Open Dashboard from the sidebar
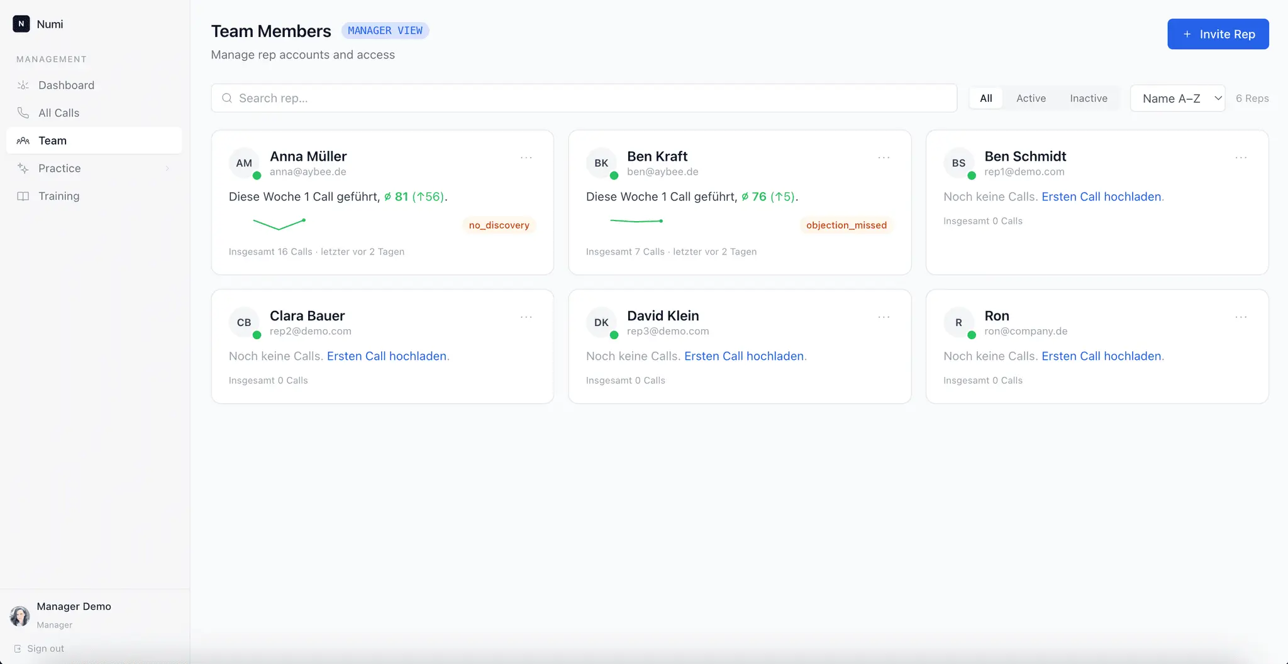This screenshot has width=1288, height=664. [x=94, y=85]
